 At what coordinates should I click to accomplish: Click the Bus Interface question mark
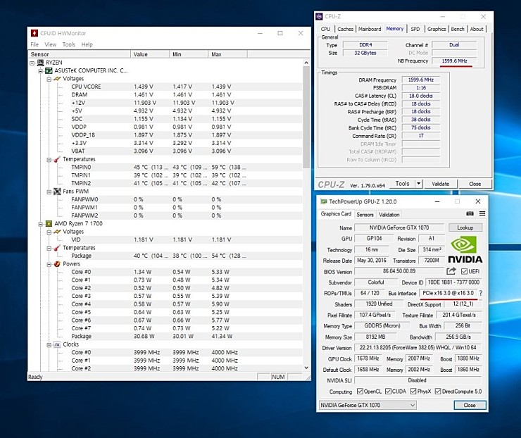(481, 293)
